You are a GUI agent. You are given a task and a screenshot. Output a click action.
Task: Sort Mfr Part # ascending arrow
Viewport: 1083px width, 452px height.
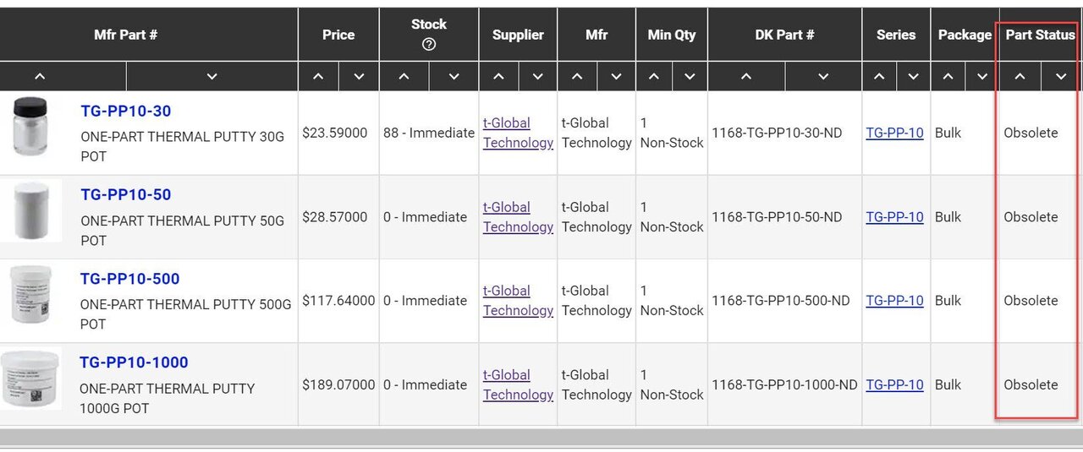coord(39,76)
